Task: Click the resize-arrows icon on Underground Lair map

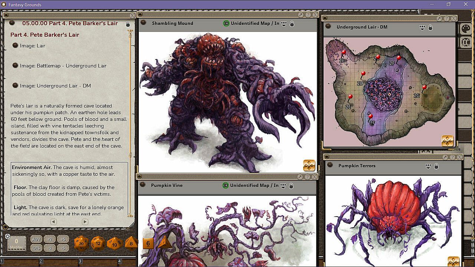Action: coord(448,141)
